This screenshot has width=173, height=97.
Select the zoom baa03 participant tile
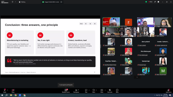point(128,22)
